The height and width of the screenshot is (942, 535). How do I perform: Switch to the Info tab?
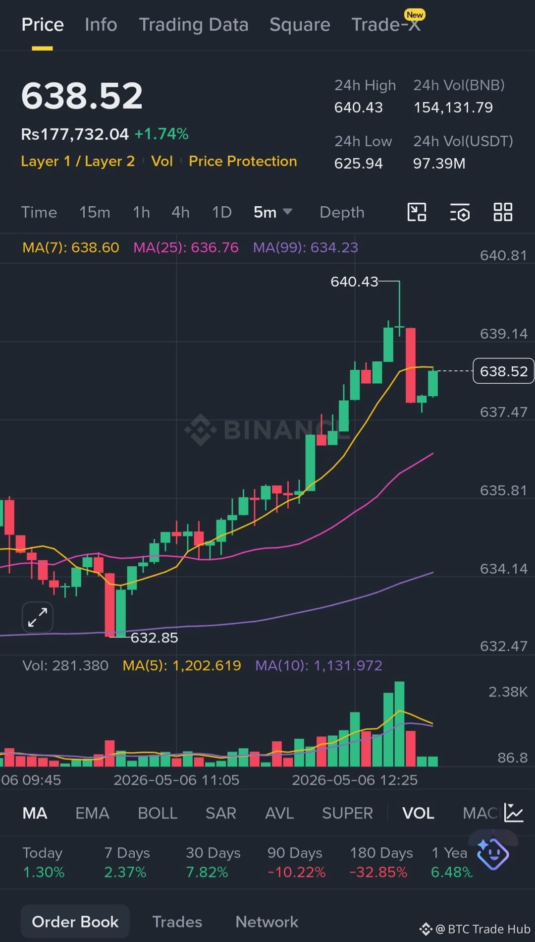101,24
